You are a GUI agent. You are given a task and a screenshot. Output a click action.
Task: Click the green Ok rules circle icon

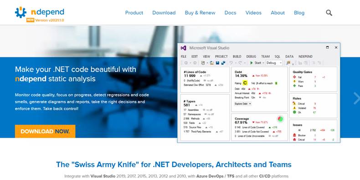click(294, 112)
